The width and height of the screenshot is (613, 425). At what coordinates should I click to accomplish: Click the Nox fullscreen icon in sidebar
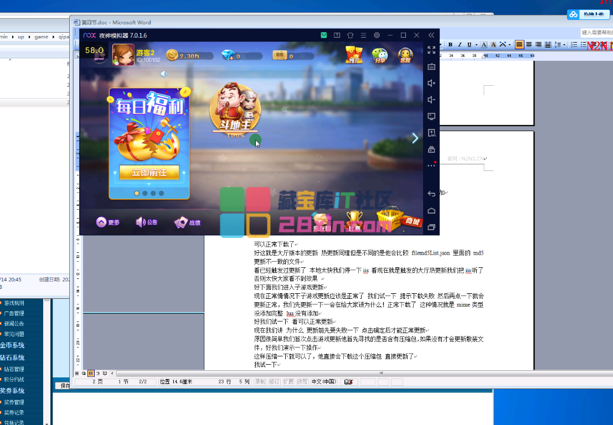click(431, 50)
